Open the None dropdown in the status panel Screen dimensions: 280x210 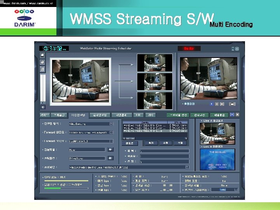[x=224, y=190]
